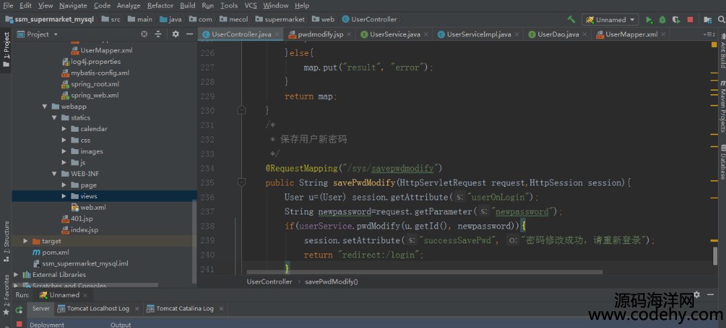Open the Database side panel

[x=722, y=162]
